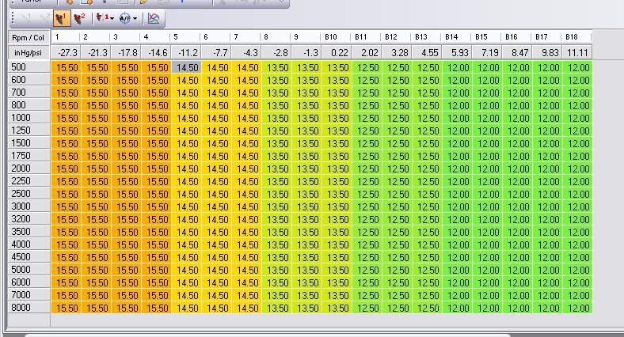Click the 9.83 psi value cell
The image size is (624, 337).
[547, 52]
